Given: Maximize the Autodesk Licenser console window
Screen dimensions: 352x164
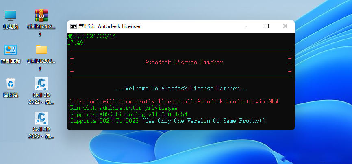Looking at the screenshot, I should pyautogui.click(x=267, y=26).
